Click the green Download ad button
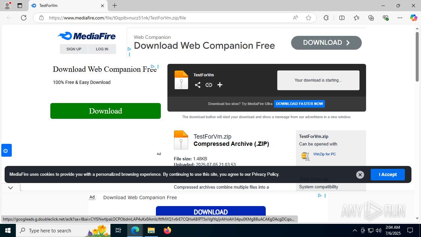 106,111
